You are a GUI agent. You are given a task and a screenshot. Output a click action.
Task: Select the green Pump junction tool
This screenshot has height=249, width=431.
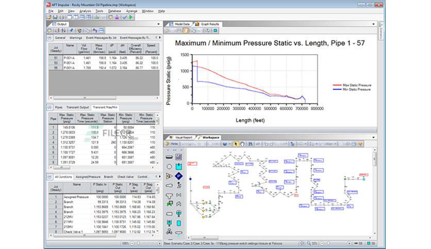pyautogui.click(x=169, y=204)
